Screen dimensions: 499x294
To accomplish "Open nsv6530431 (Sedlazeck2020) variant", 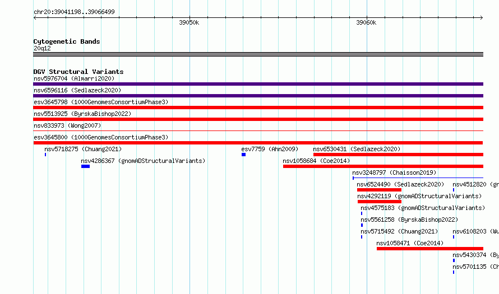I will pos(357,149).
